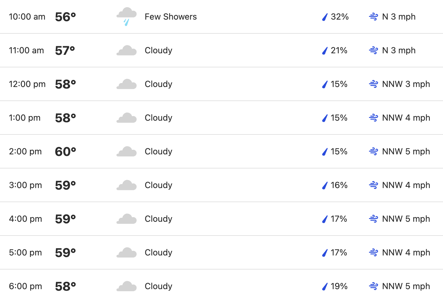
Task: Click the cloud icon in the 11:00 am row
Action: point(126,50)
